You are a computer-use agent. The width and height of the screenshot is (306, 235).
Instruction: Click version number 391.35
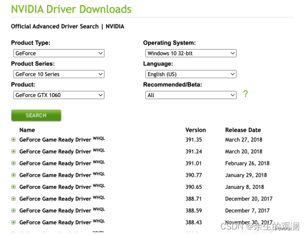194,140
